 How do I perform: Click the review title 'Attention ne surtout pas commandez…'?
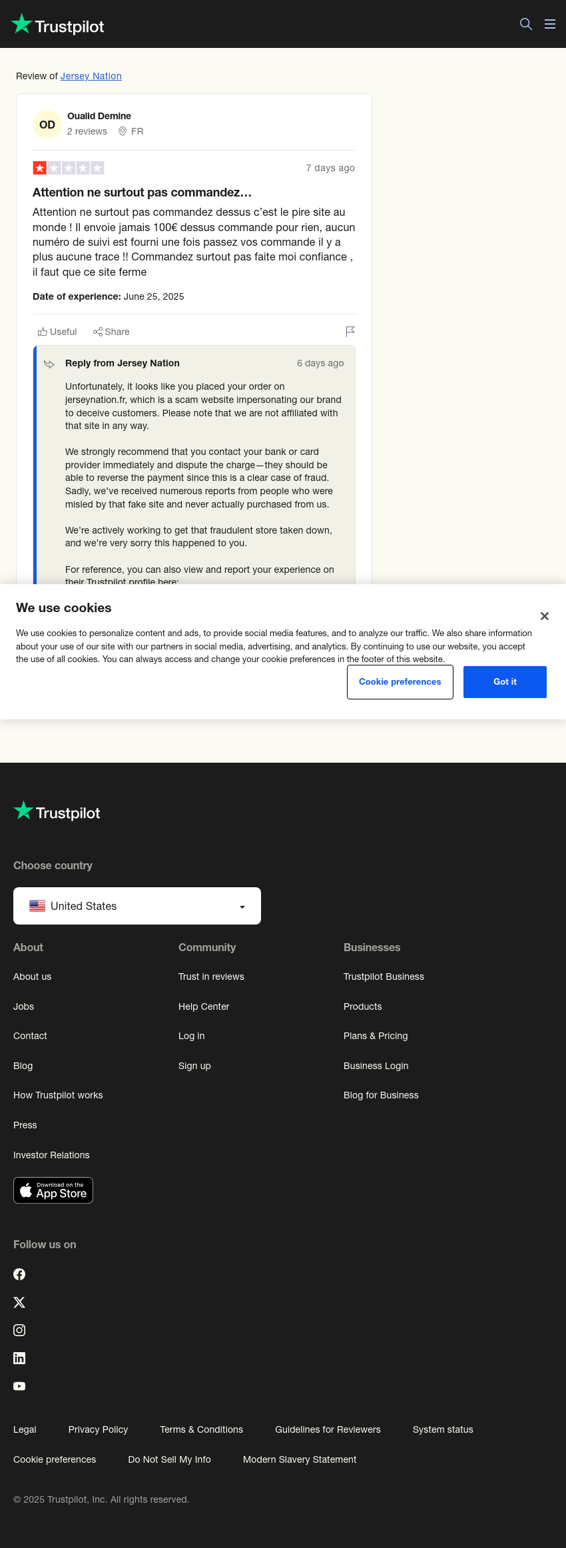pos(142,193)
